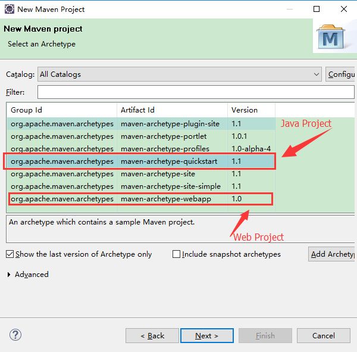Screen dimensions: 357x352
Task: Select maven-archetype-webapp row
Action: pos(140,199)
